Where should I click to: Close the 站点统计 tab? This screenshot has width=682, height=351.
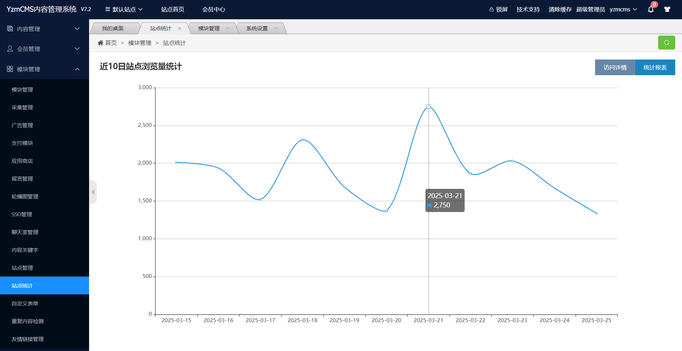coord(180,29)
